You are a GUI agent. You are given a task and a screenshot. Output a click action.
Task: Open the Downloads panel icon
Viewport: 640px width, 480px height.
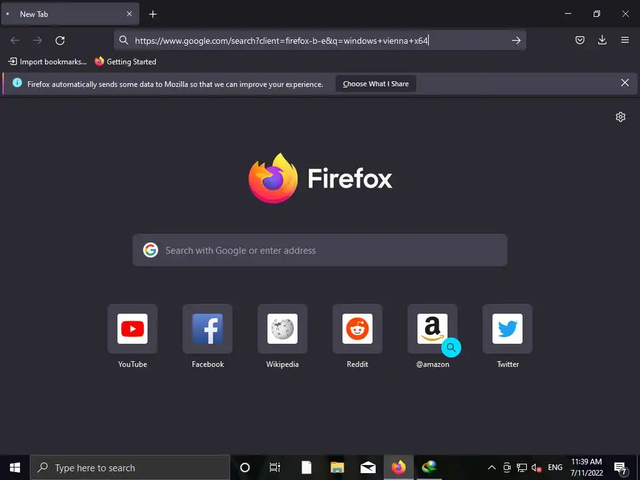tap(602, 40)
